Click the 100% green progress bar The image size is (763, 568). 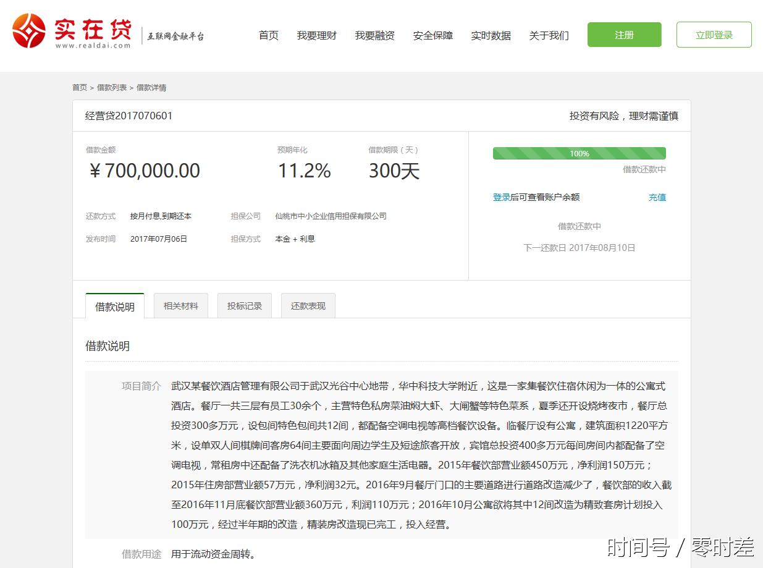(x=579, y=153)
